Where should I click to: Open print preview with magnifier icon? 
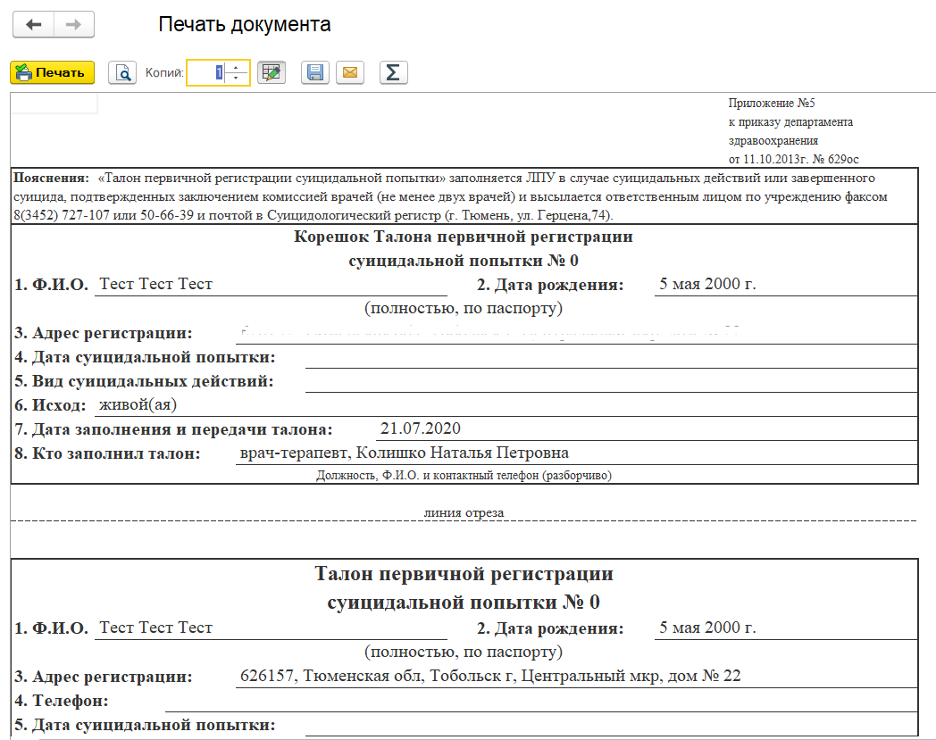122,72
